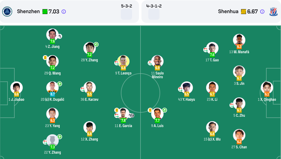
Task: Select the Shenhua 4-3-1-2 formation box
Action: (154, 14)
